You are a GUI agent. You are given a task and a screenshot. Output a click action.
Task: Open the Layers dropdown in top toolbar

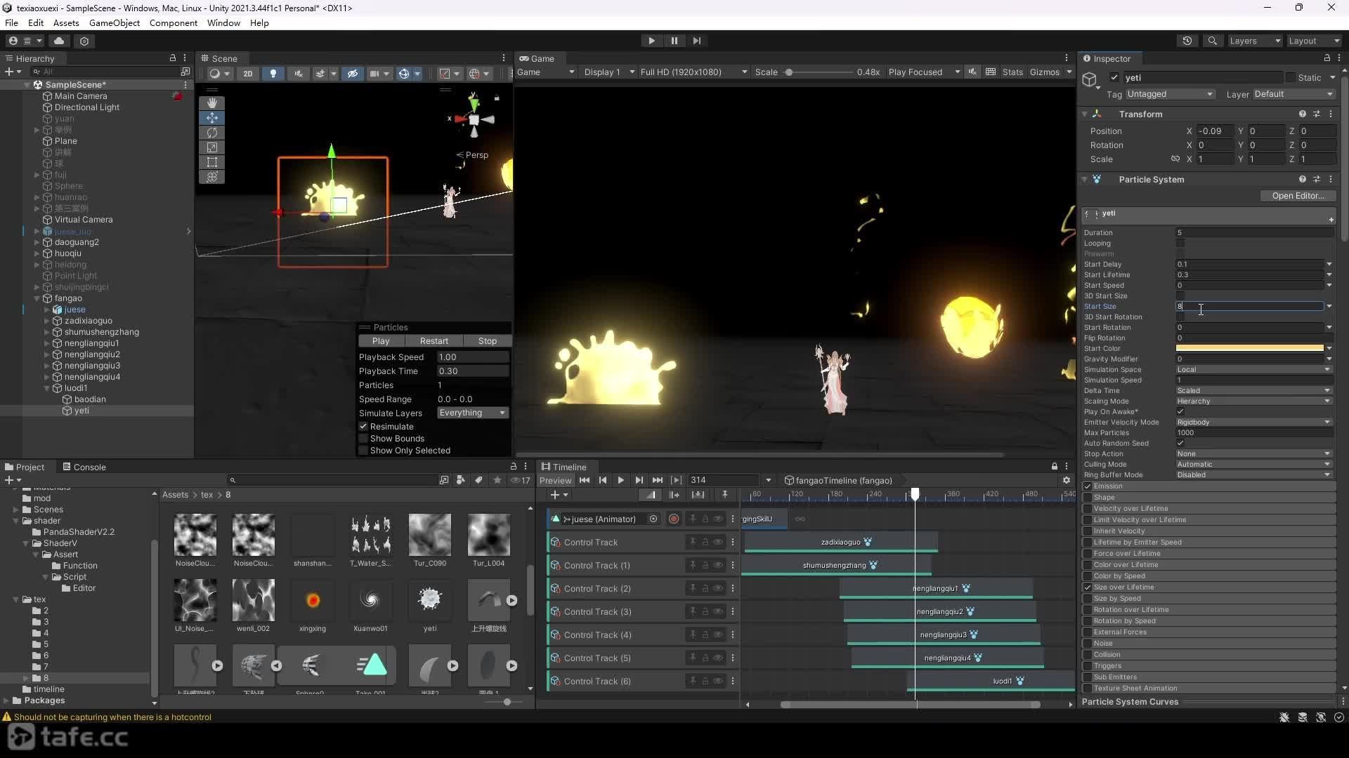point(1255,41)
